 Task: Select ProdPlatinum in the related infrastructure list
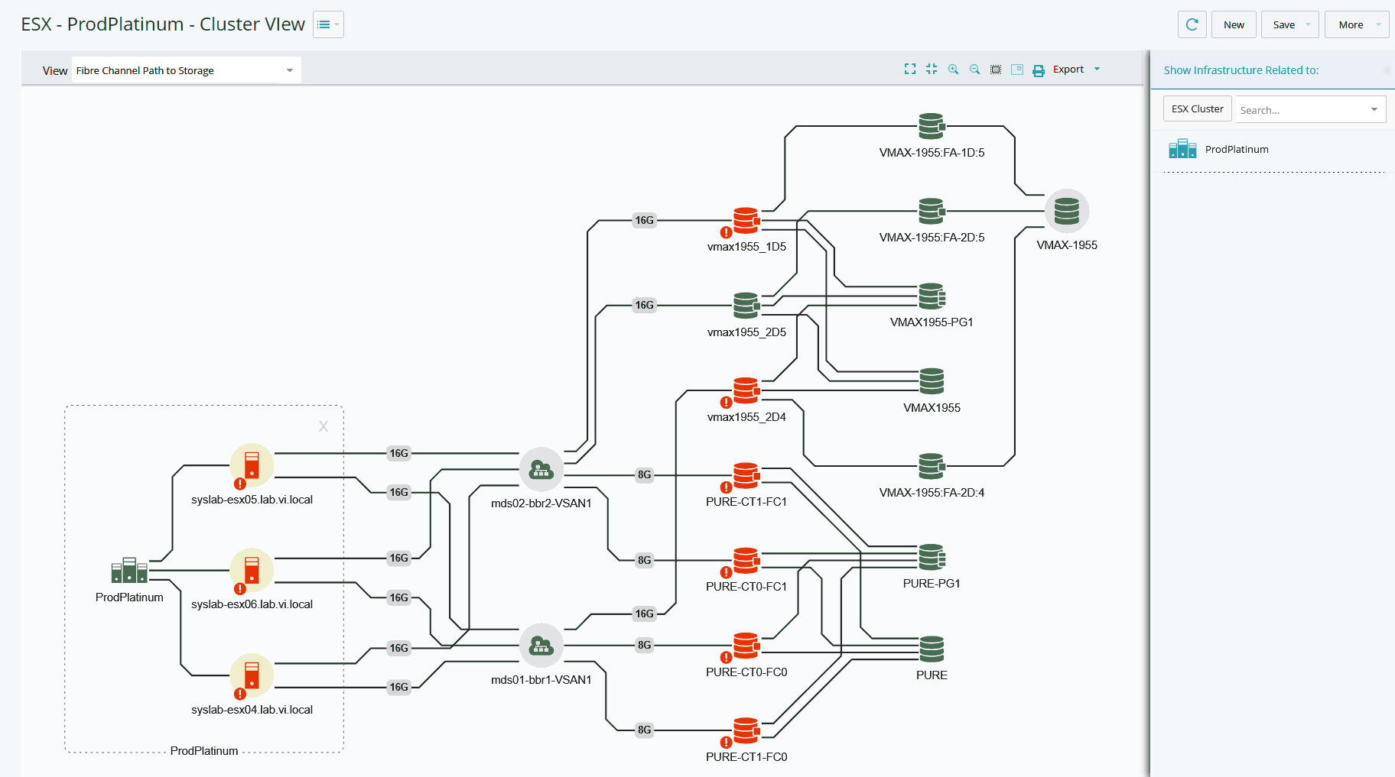[x=1236, y=149]
